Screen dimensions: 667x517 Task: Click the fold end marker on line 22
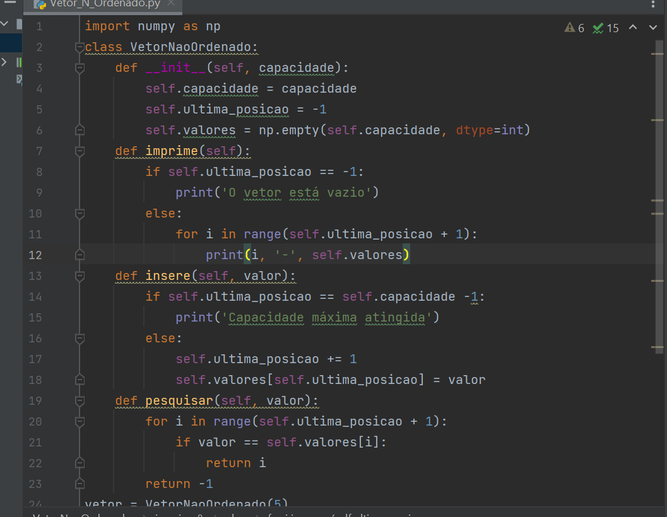[x=80, y=463]
